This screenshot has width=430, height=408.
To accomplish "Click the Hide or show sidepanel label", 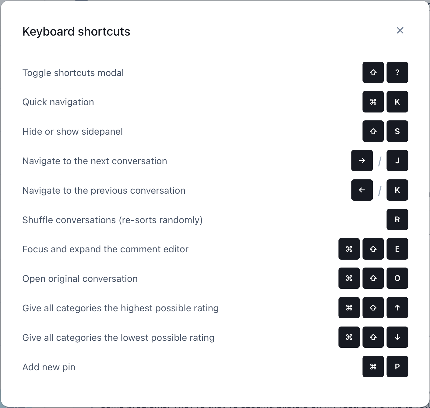I will [72, 132].
